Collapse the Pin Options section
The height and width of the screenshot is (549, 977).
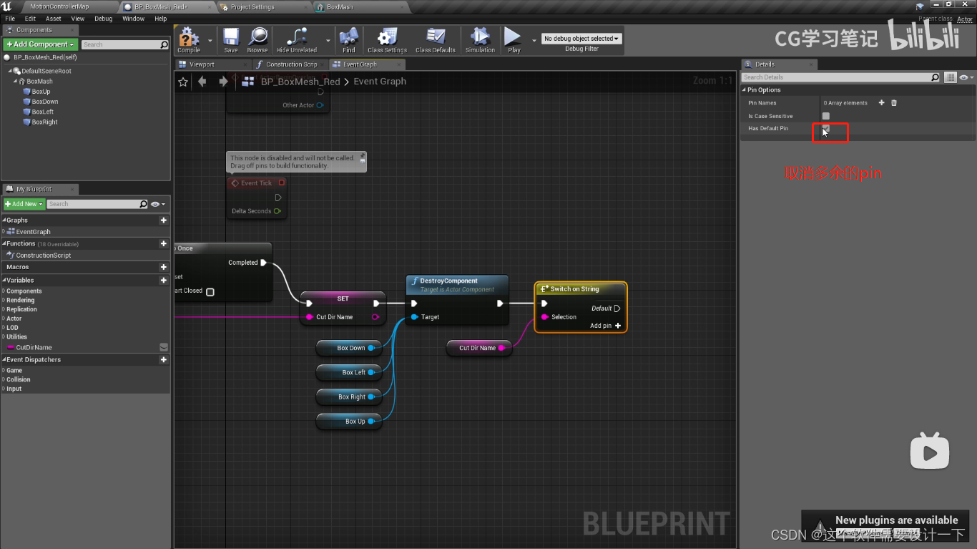(744, 90)
